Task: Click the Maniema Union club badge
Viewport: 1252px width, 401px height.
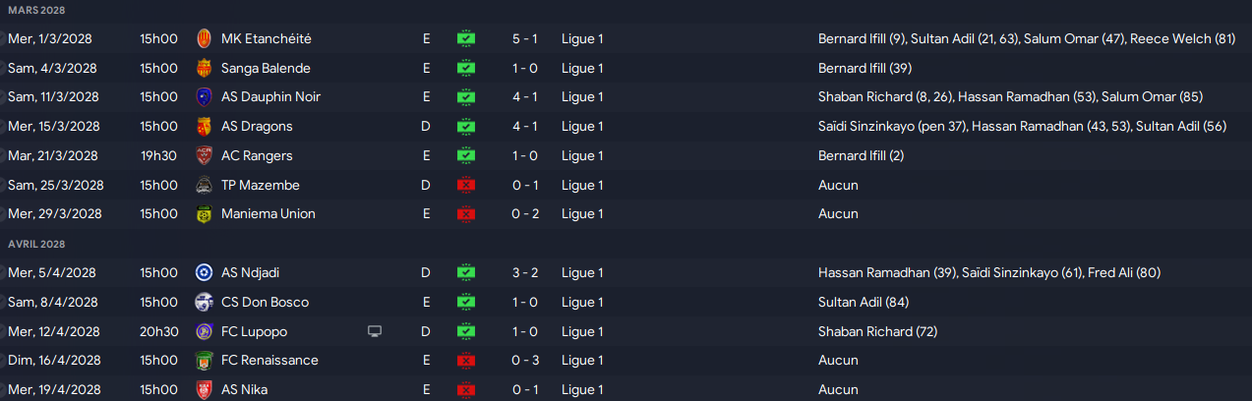Action: point(204,214)
